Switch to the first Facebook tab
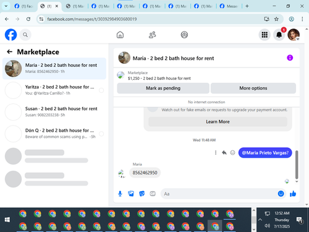 tap(24, 6)
